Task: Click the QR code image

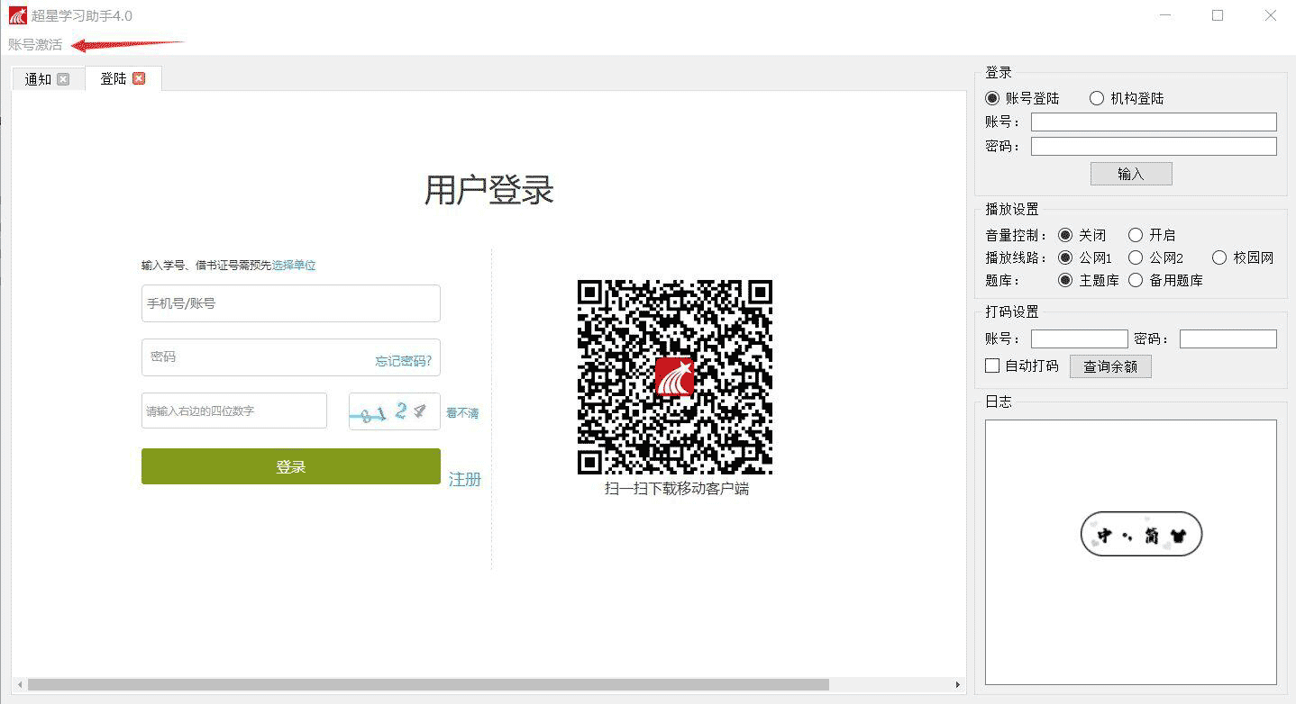Action: 674,377
